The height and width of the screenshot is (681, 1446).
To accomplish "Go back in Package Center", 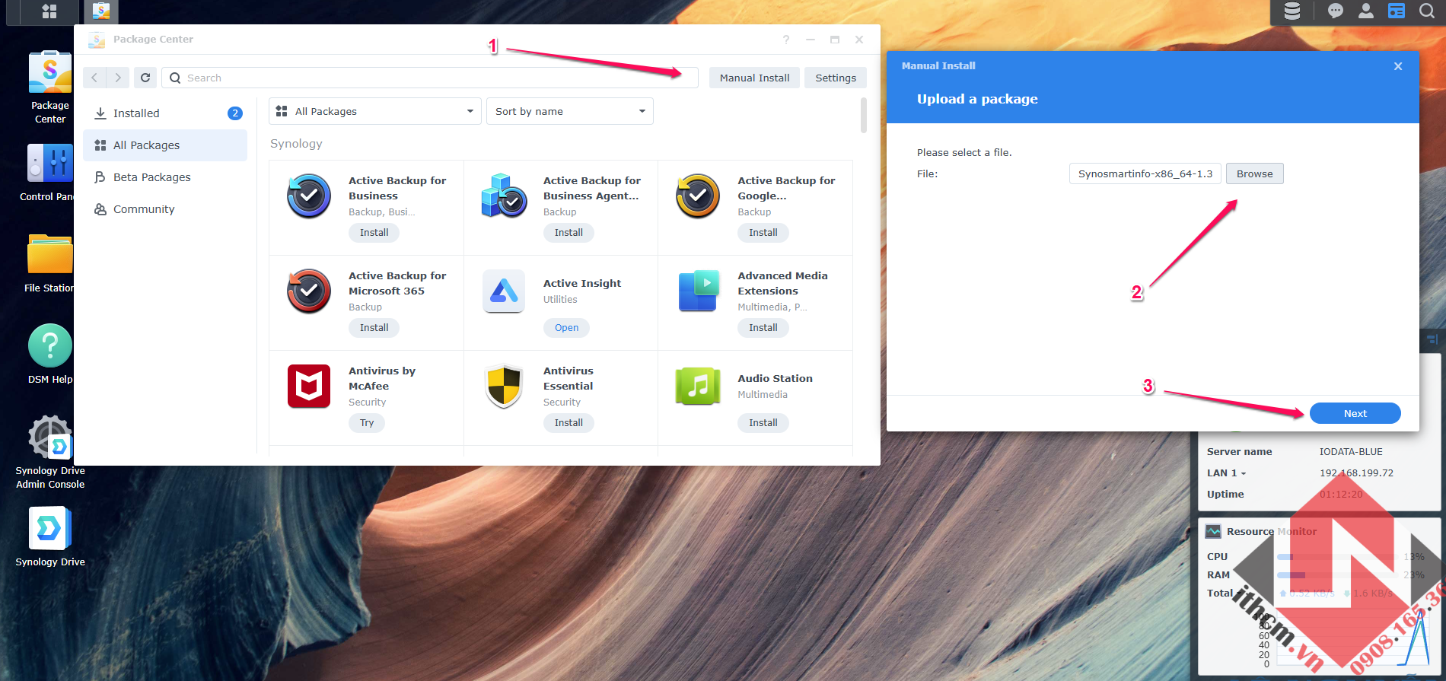I will (x=94, y=78).
